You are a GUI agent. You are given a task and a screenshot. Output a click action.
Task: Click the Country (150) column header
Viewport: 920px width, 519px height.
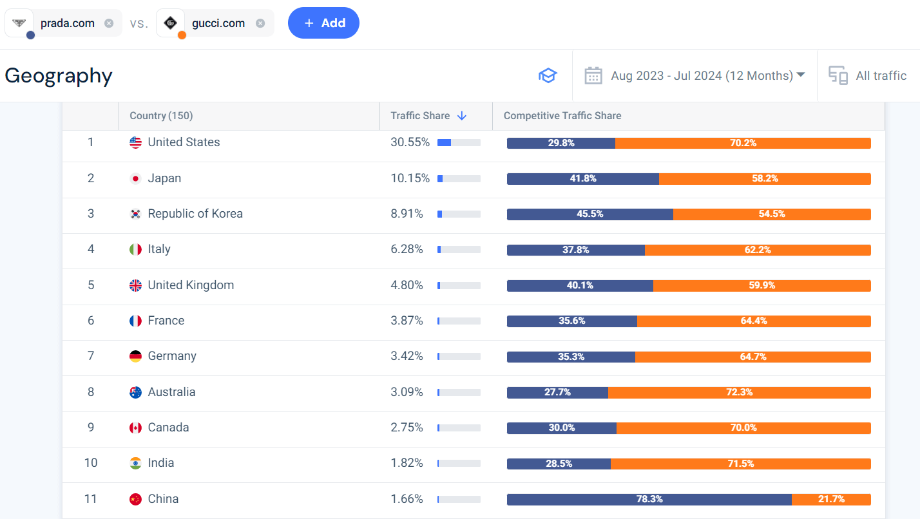(x=161, y=116)
